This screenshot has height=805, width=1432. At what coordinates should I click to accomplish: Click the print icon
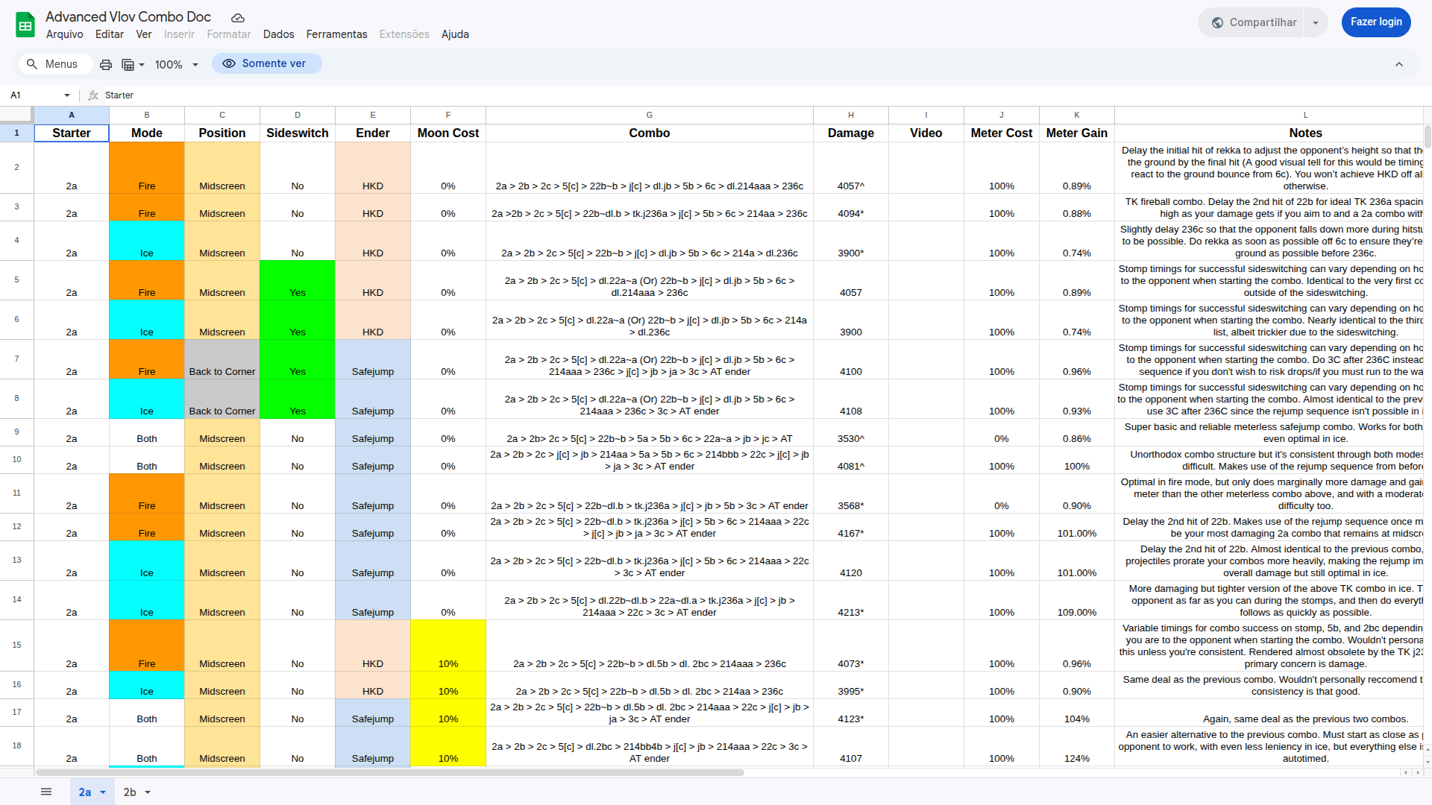tap(106, 65)
